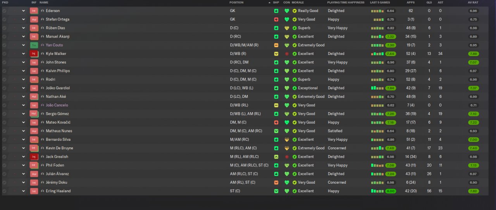
Task: Click Jack Grealish's red Inj badge
Action: (x=34, y=157)
